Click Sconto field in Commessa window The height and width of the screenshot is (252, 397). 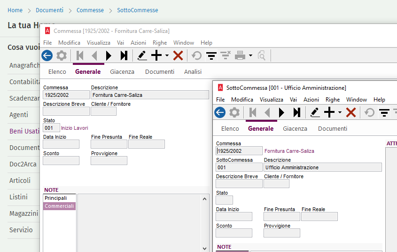61,161
